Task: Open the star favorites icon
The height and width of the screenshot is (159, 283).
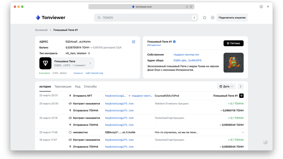Action: coord(204,18)
